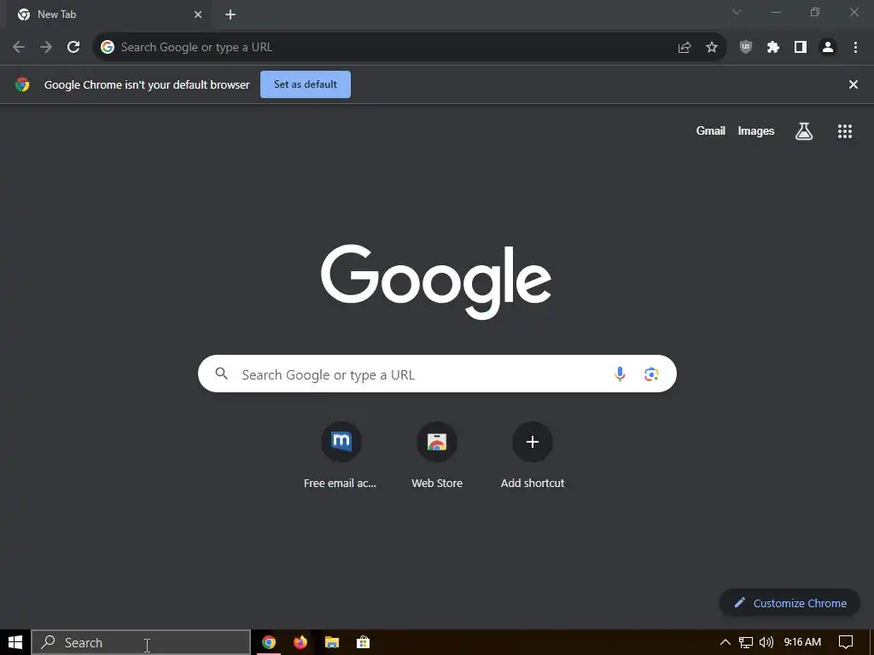This screenshot has width=874, height=655.
Task: Open a new tab with plus button
Action: pos(230,14)
